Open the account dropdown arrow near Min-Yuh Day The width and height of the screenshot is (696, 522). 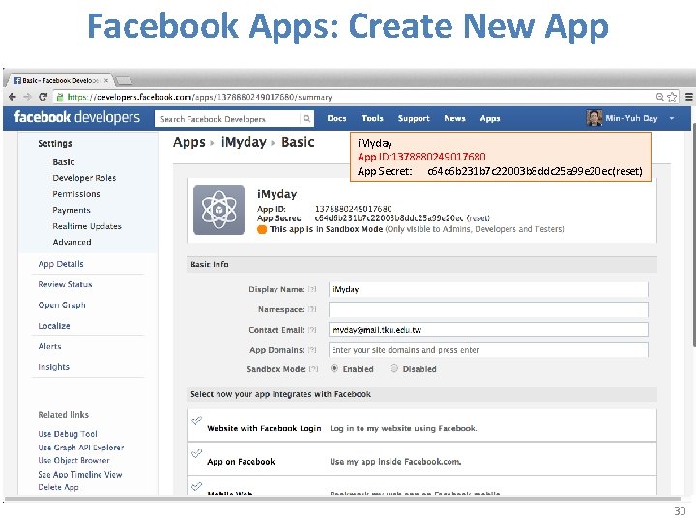point(672,118)
